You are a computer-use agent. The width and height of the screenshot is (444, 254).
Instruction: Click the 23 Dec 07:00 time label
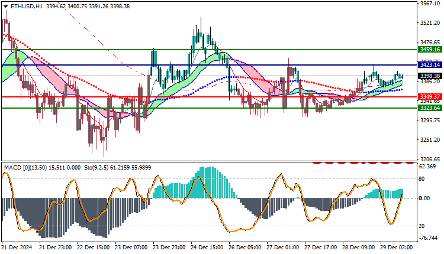point(131,248)
